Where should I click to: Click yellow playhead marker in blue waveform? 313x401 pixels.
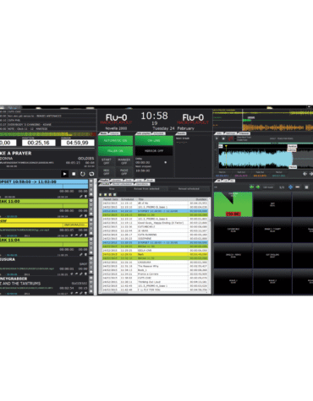pos(226,146)
